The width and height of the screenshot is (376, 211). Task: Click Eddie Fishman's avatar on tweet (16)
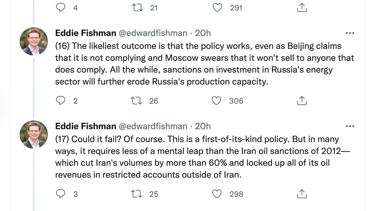tap(34, 41)
